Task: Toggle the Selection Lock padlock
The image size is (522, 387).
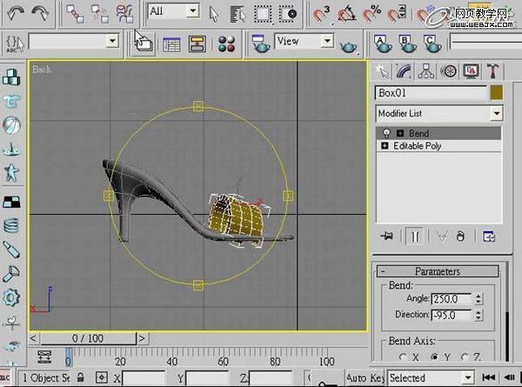Action: click(x=81, y=377)
